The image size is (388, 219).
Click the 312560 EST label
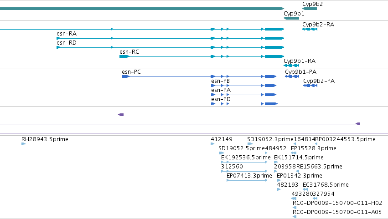point(232,167)
